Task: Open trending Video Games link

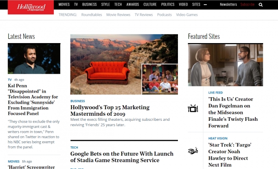Action: pyautogui.click(x=187, y=15)
